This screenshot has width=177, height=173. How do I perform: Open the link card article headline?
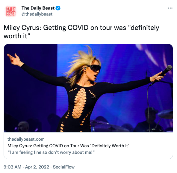(x=68, y=146)
